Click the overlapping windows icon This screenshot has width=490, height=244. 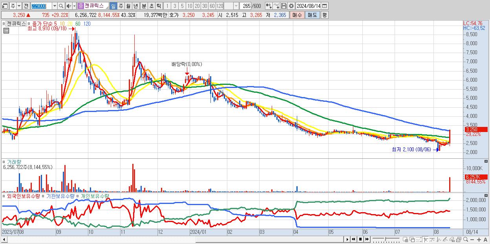tap(412, 240)
